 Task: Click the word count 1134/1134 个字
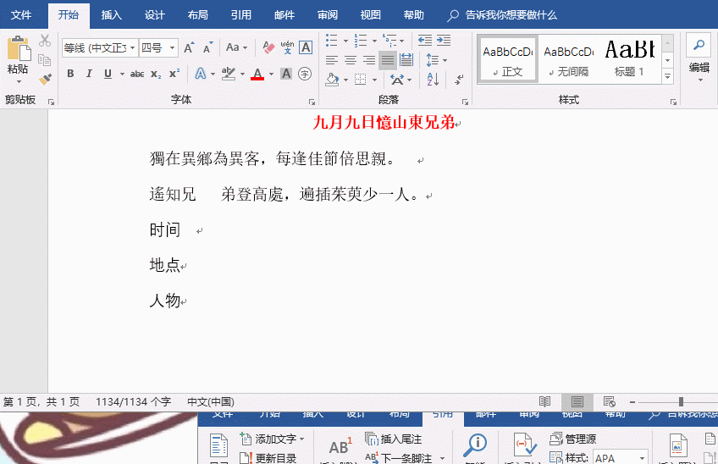click(x=133, y=401)
